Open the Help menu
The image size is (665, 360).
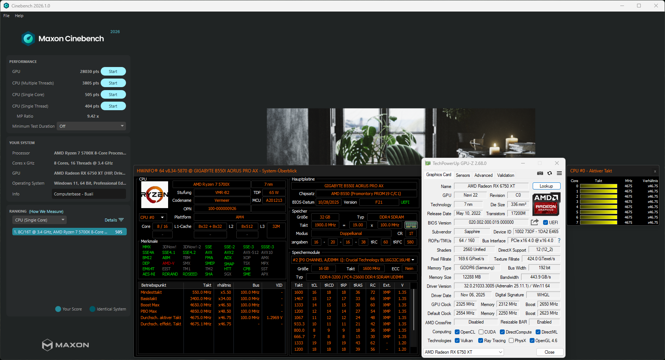[x=19, y=16]
